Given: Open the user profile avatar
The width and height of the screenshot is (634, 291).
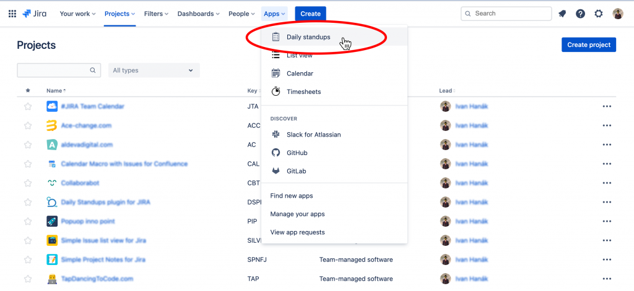Looking at the screenshot, I should tap(618, 14).
